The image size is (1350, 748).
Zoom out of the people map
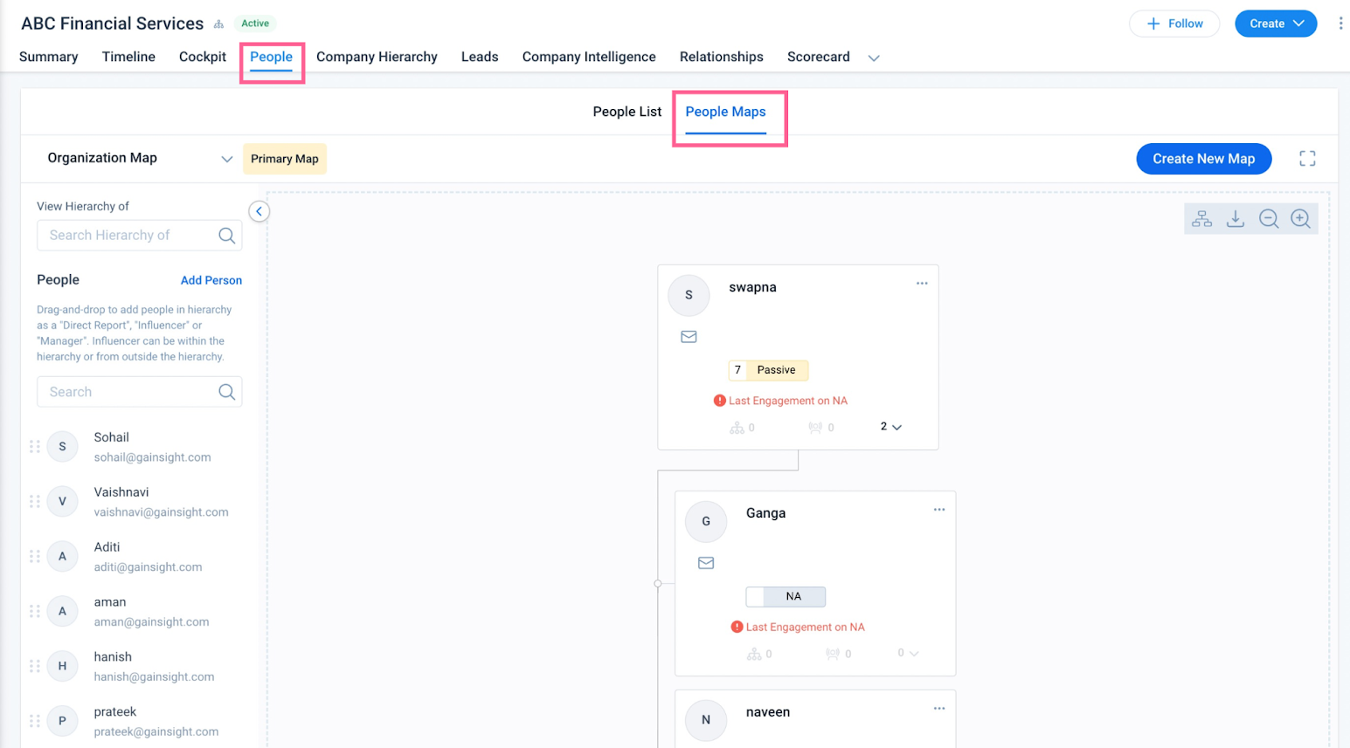point(1269,219)
